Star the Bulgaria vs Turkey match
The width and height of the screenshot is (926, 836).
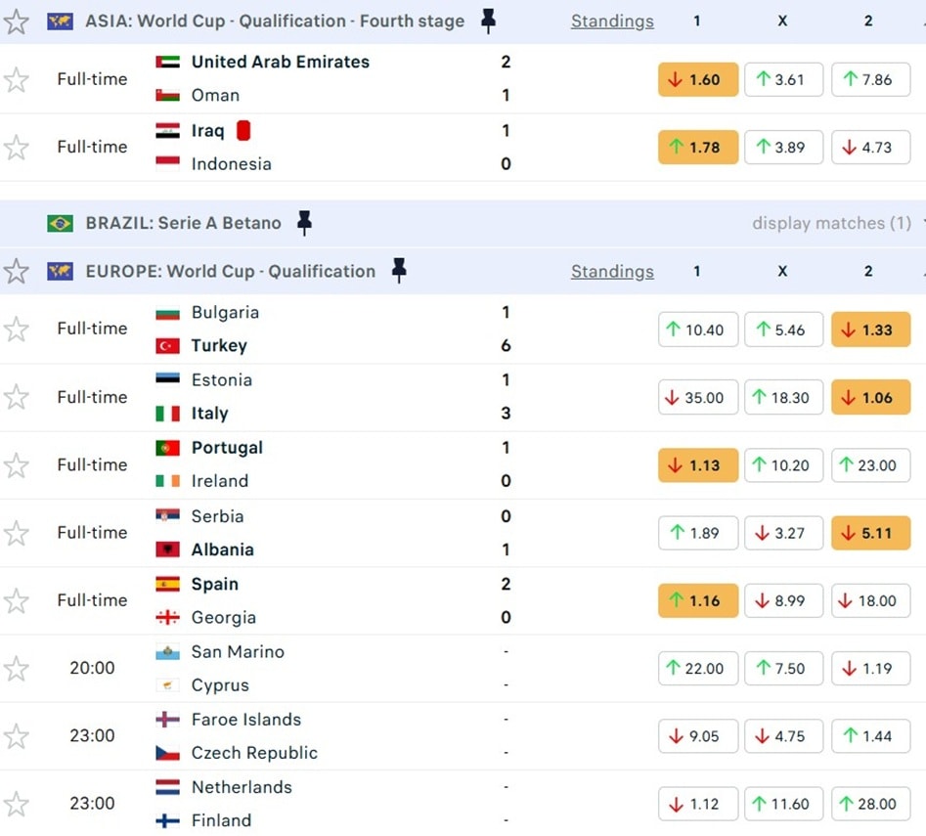click(17, 330)
